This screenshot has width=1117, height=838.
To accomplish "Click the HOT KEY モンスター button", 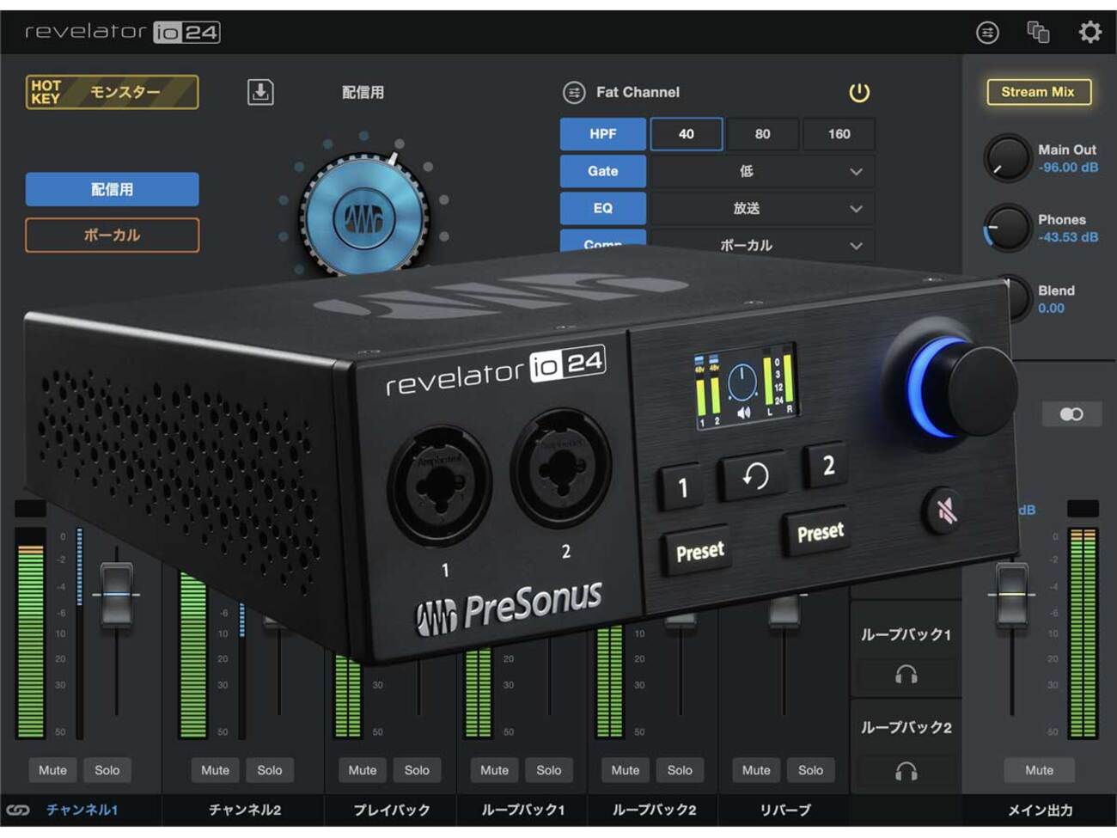I will 112,92.
